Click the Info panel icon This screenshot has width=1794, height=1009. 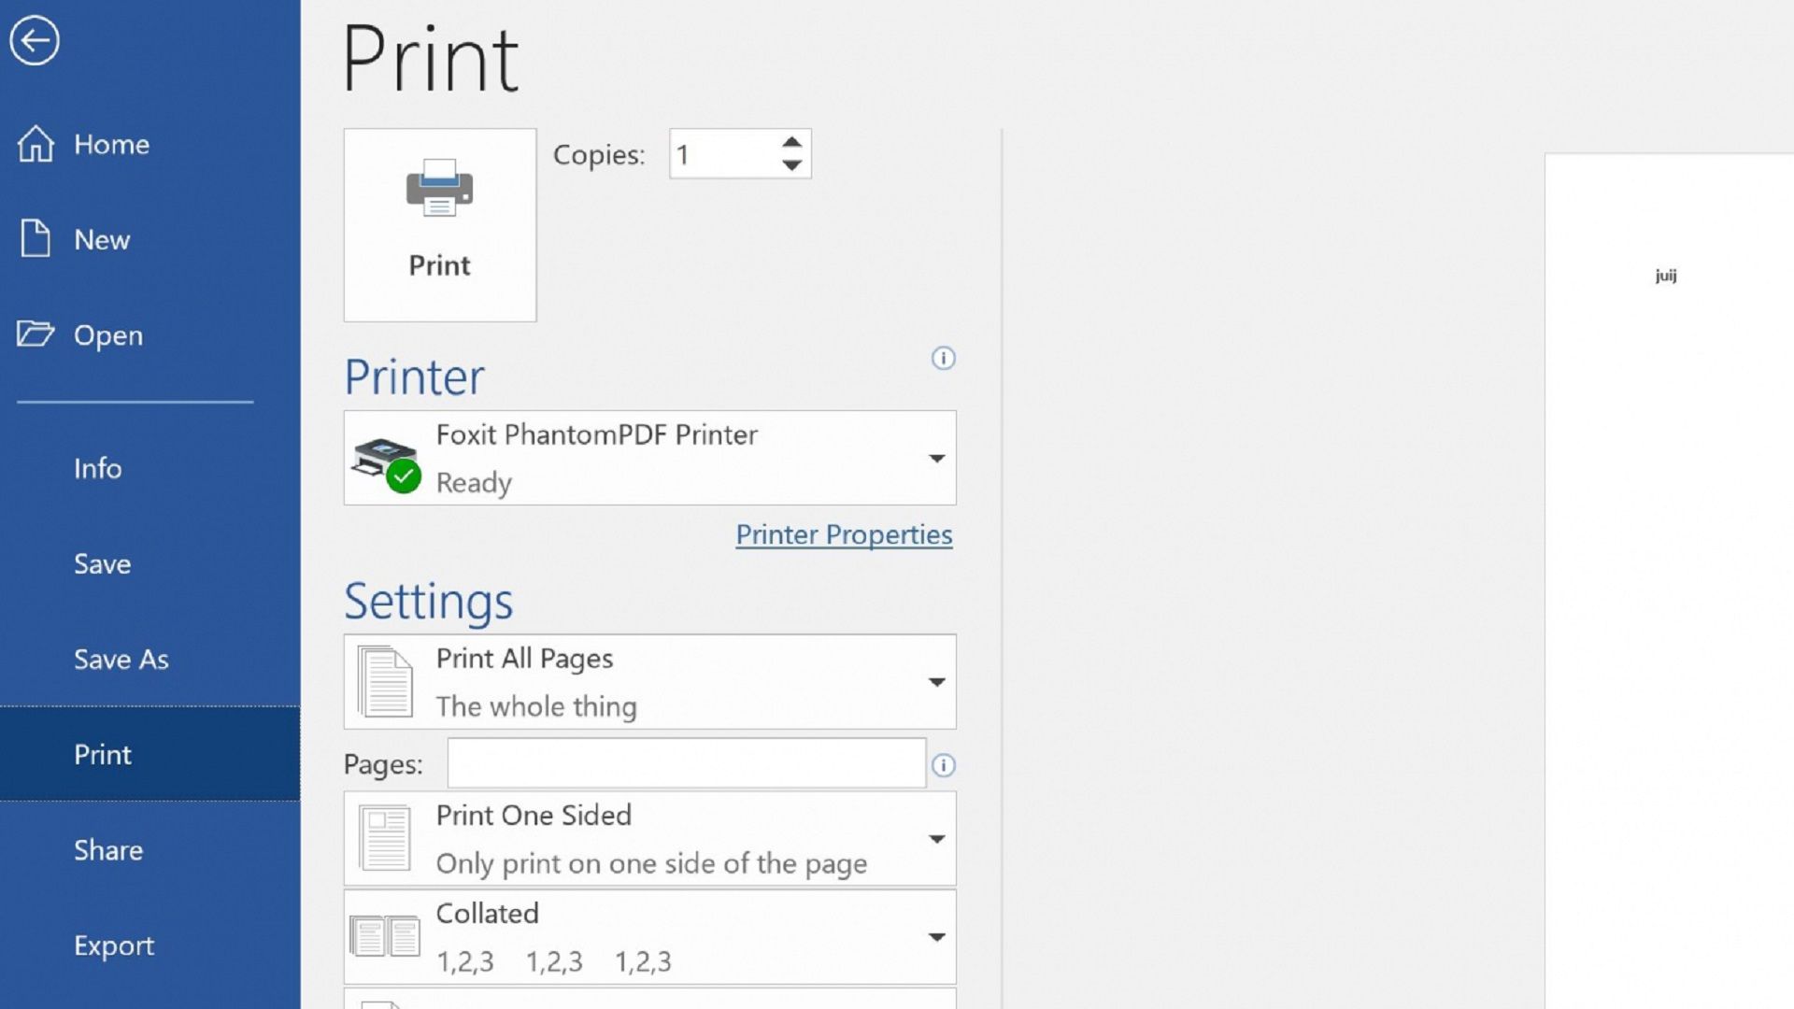[97, 467]
